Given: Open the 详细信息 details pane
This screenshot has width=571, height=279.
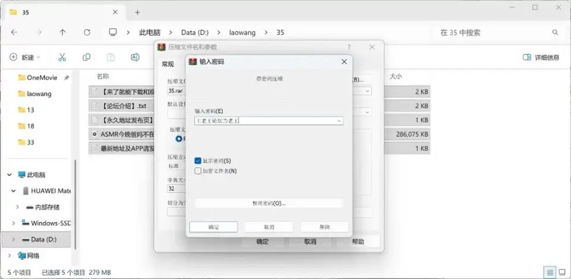Looking at the screenshot, I should click(x=541, y=57).
